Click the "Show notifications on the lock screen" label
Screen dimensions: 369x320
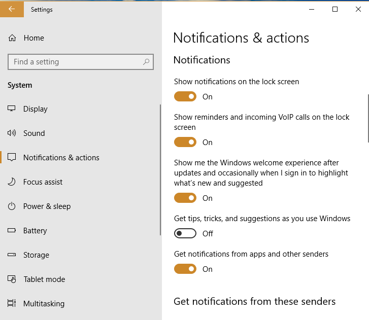[237, 82]
